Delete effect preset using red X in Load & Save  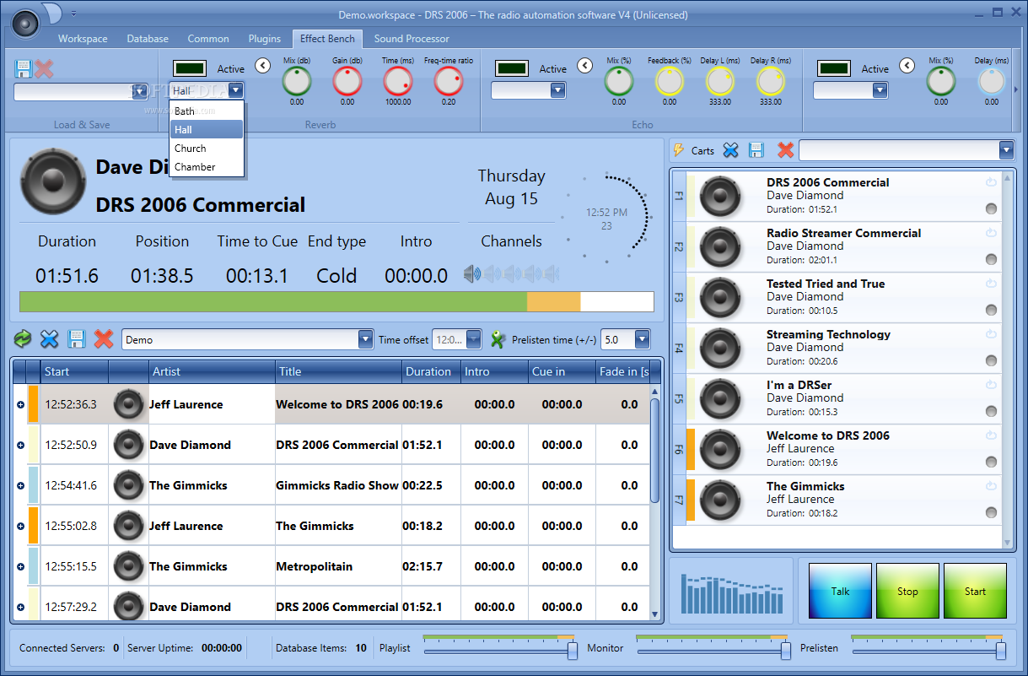[x=45, y=69]
